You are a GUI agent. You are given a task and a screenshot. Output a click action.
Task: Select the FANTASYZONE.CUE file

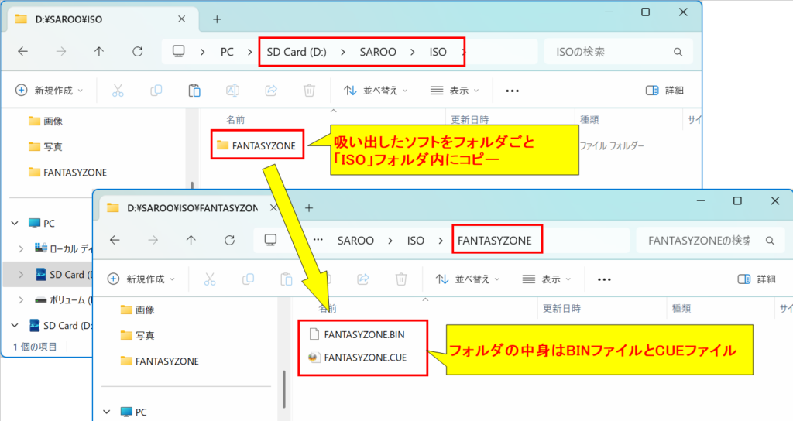[x=364, y=358]
